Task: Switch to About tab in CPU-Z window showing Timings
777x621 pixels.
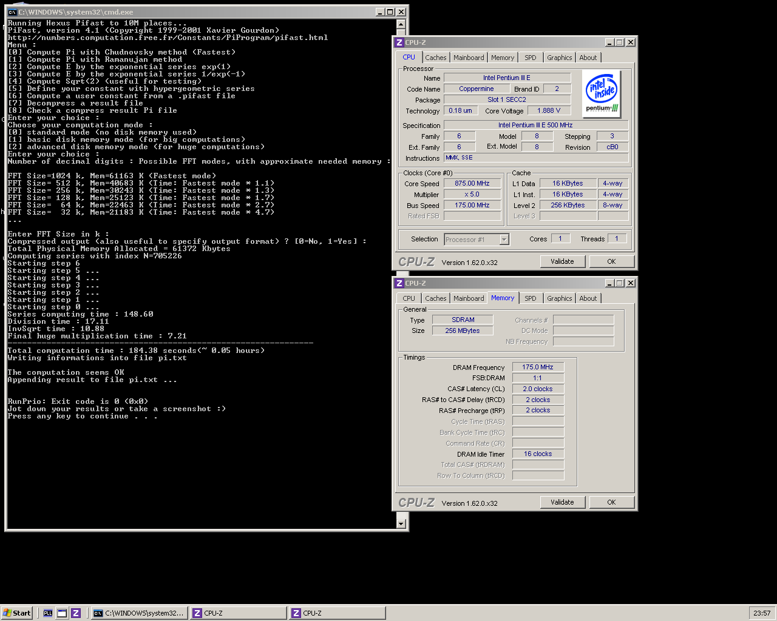Action: 588,298
